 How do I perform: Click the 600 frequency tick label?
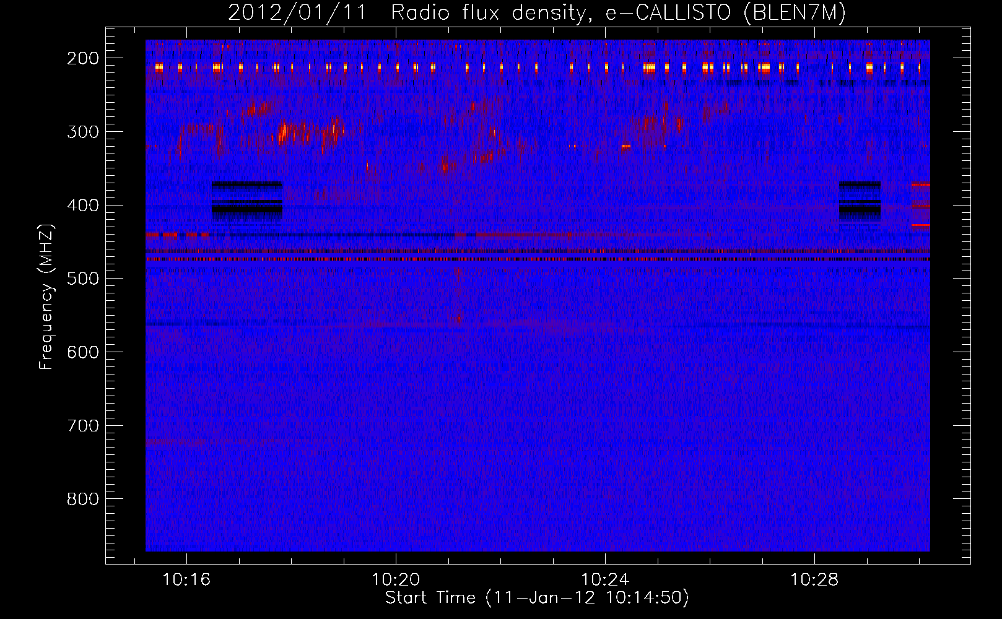click(83, 352)
